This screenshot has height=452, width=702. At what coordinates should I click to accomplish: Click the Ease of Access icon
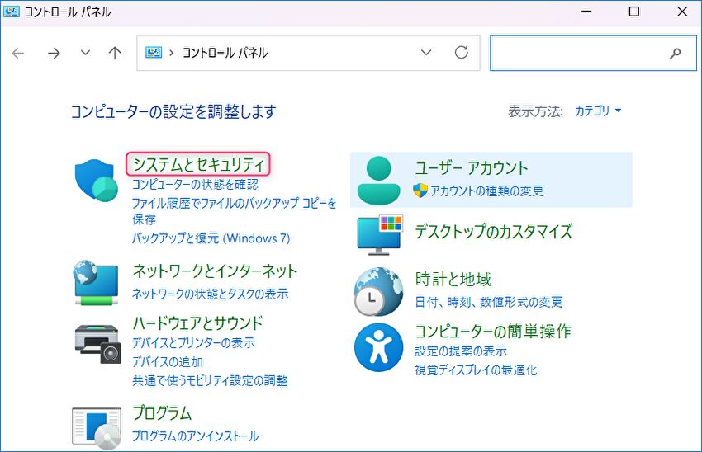(378, 347)
